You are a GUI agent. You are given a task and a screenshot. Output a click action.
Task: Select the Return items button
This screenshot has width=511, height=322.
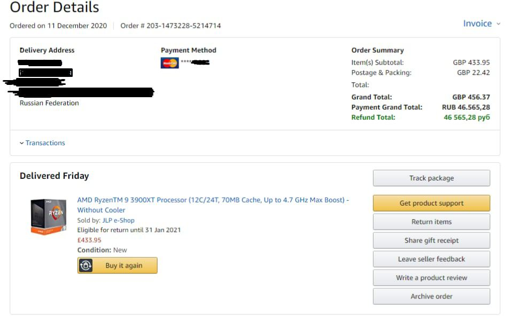tap(431, 222)
